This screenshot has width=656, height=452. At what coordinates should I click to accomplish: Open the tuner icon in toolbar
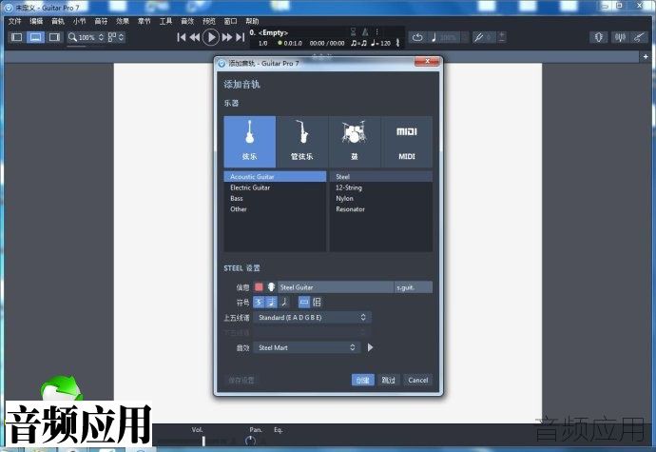coord(620,37)
